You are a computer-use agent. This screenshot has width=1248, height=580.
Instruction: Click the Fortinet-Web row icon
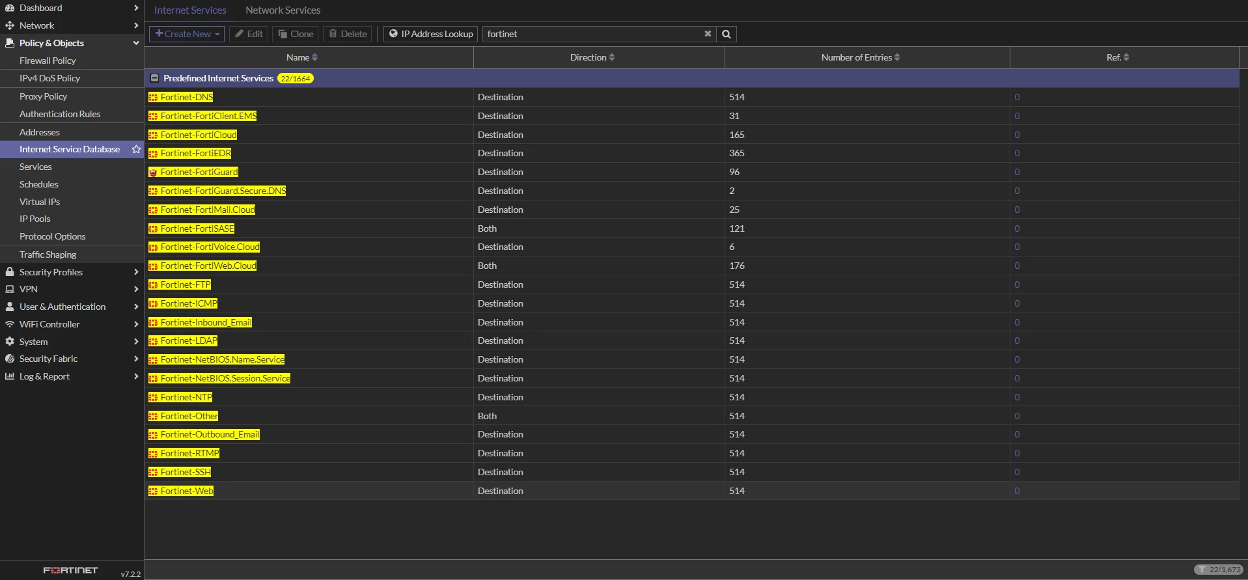tap(153, 491)
